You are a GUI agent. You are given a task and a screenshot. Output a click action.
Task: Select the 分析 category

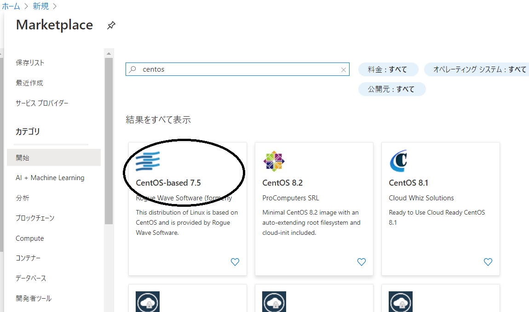[x=22, y=198]
